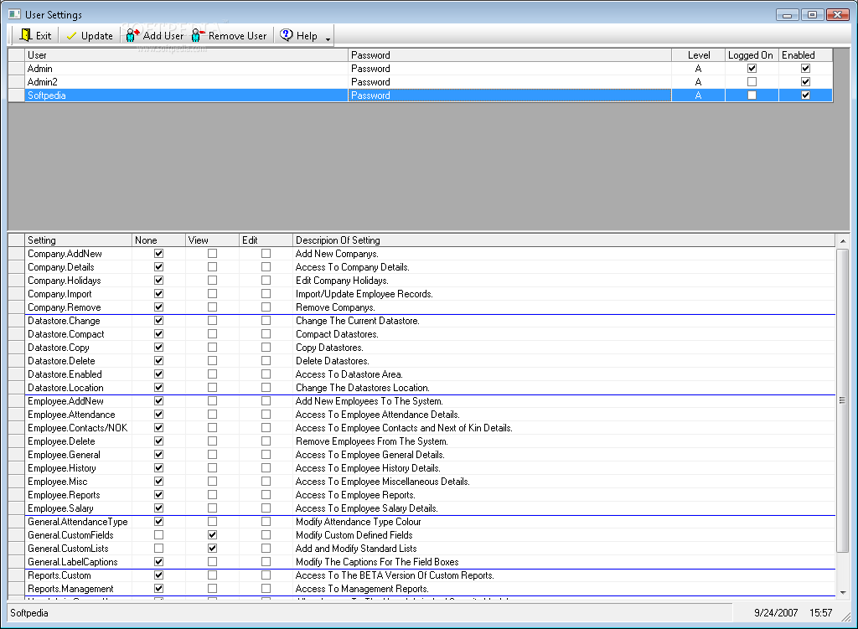The height and width of the screenshot is (629, 858).
Task: Click the Update button label
Action: pos(97,36)
